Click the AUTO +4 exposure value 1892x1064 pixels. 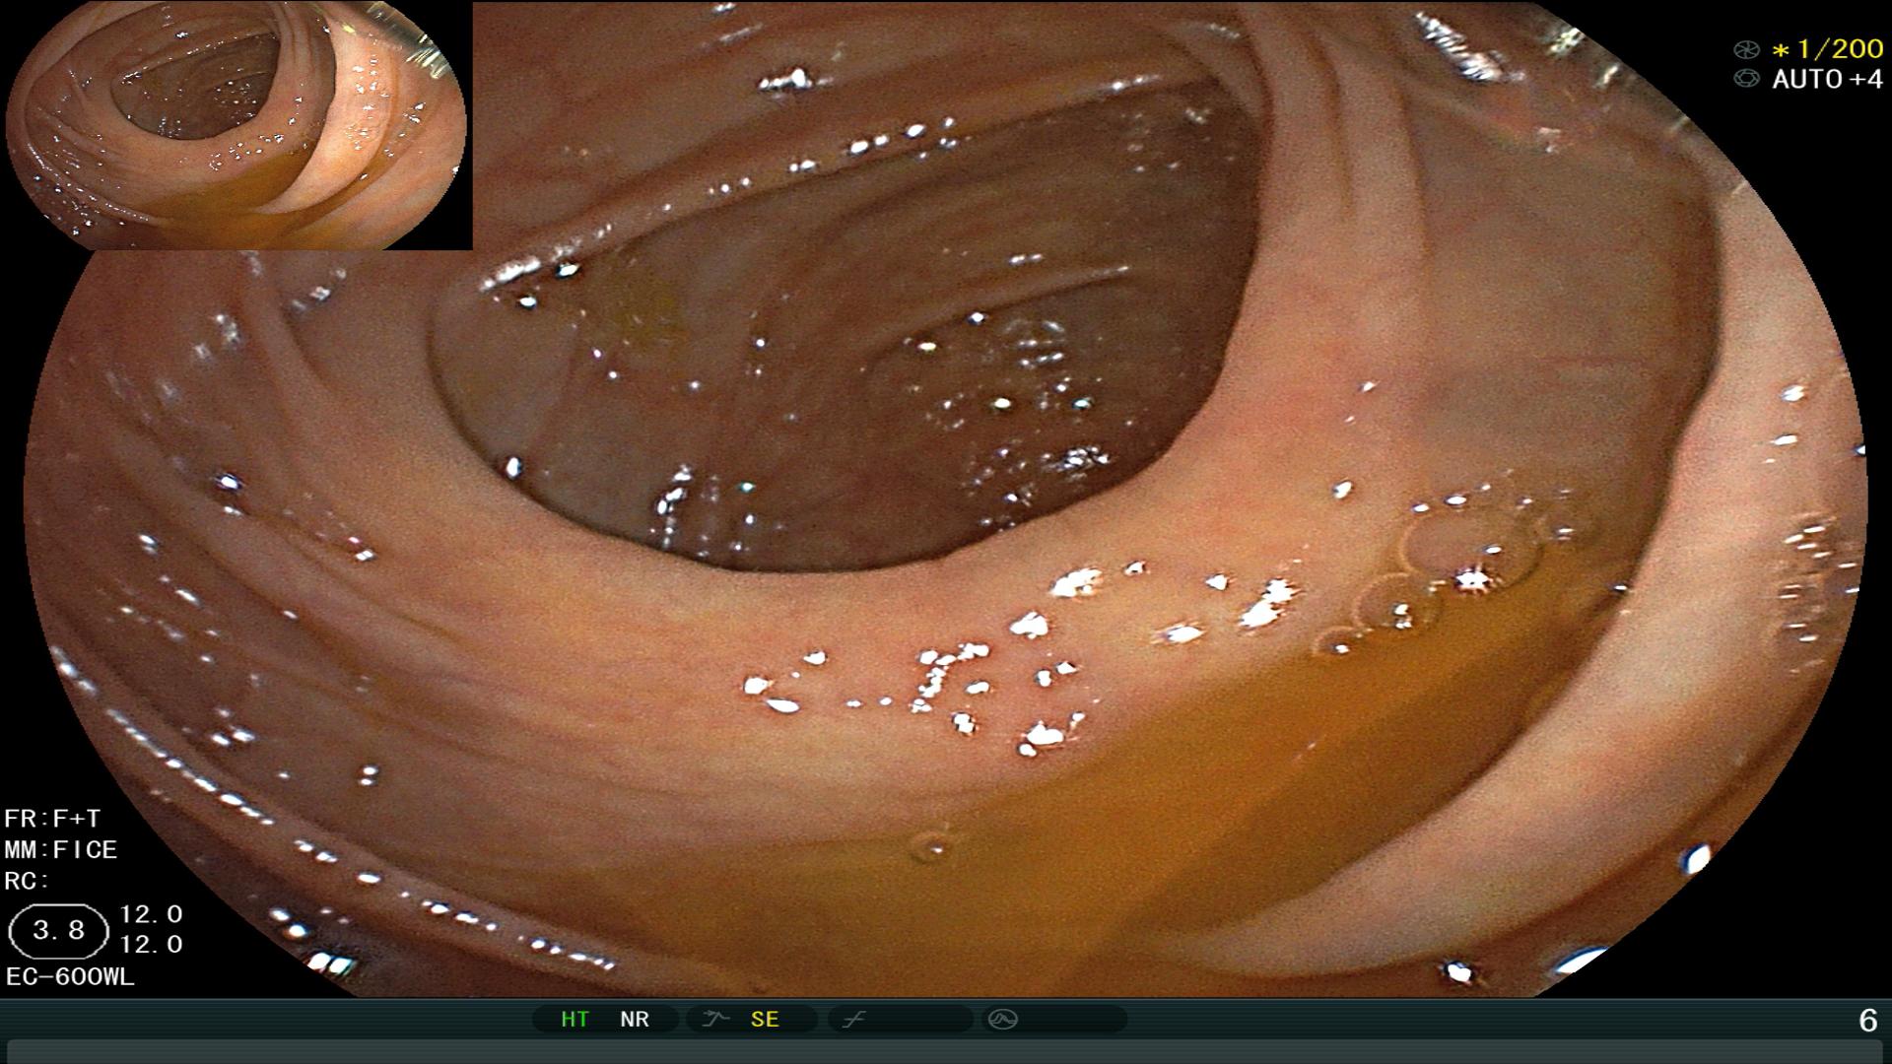click(1827, 79)
